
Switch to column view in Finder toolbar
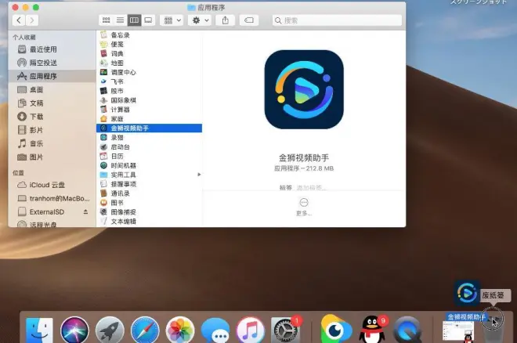(134, 20)
